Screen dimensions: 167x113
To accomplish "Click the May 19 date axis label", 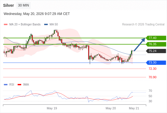I will (52, 108).
